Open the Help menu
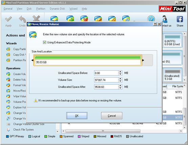The height and width of the screenshot is (145, 188). coord(84,9)
